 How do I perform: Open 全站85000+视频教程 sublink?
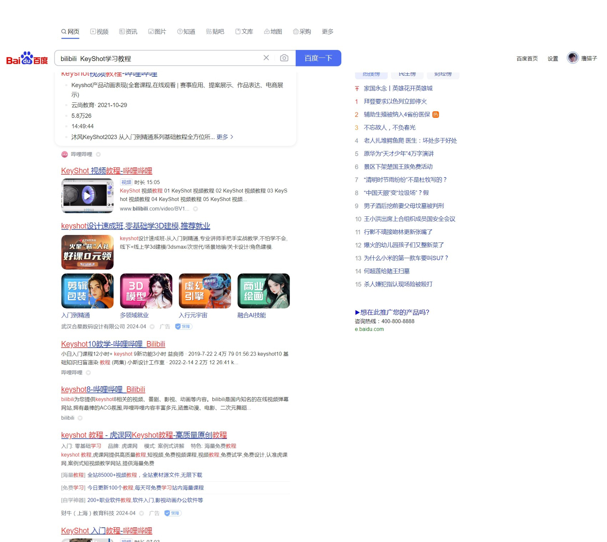145,475
